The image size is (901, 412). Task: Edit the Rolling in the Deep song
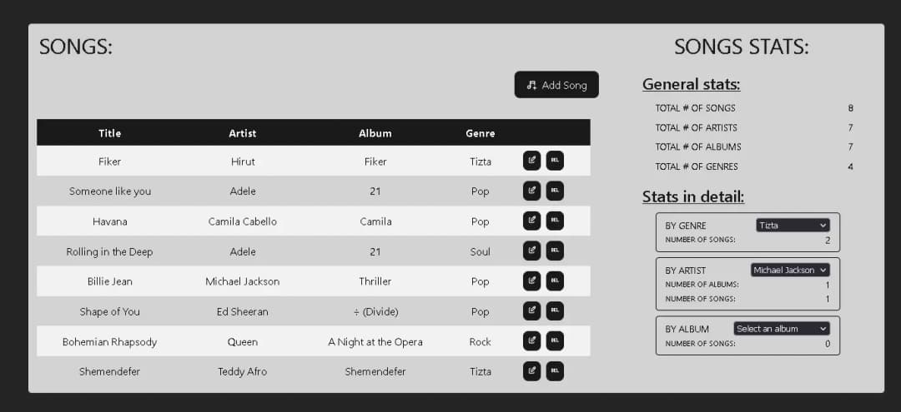point(531,251)
